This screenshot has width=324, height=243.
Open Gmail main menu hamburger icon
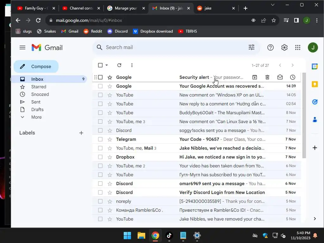(22, 47)
